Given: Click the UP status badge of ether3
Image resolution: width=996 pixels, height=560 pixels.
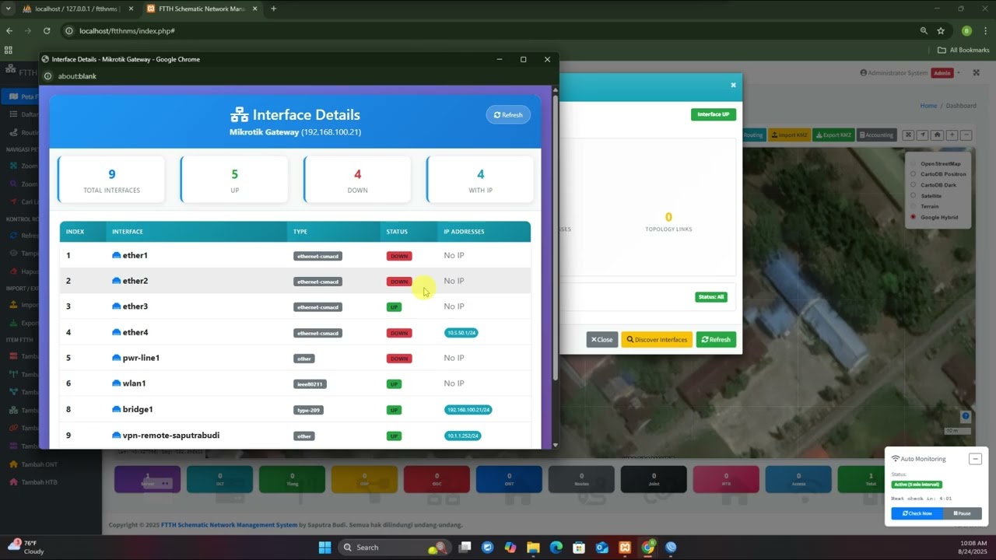Looking at the screenshot, I should coord(394,307).
